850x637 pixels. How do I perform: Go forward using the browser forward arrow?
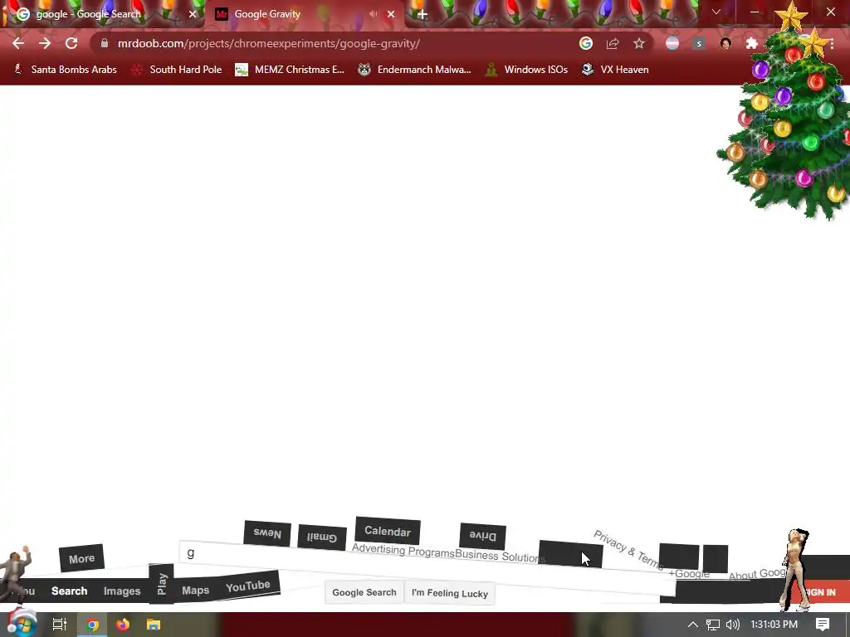[x=45, y=43]
